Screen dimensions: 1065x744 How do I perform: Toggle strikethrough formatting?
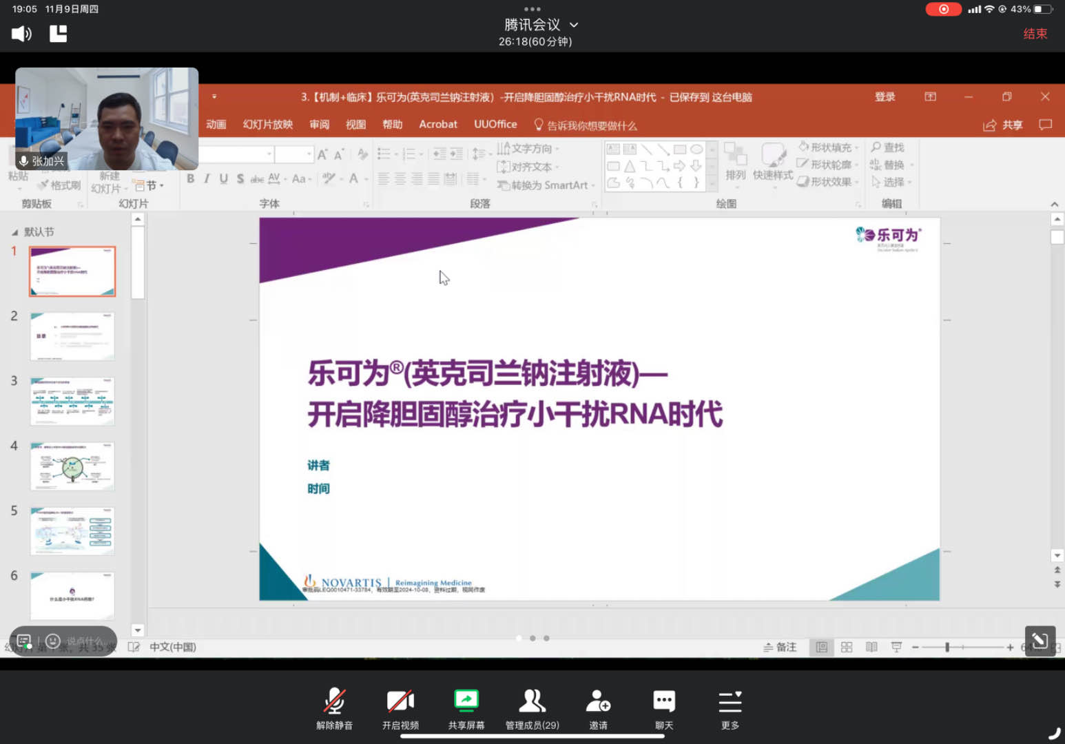point(256,179)
